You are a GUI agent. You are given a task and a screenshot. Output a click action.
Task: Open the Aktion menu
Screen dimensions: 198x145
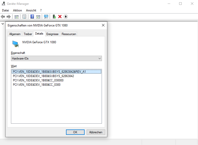click(x=17, y=10)
